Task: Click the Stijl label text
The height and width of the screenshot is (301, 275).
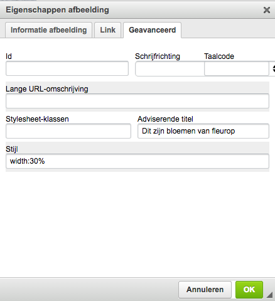Action: (12, 149)
